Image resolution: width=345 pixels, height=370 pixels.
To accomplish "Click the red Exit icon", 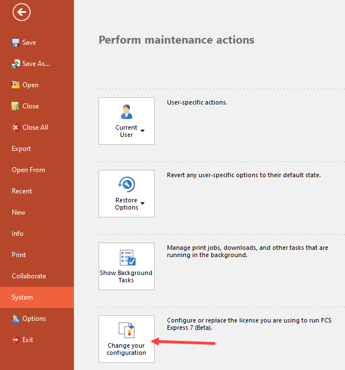I will (x=16, y=340).
